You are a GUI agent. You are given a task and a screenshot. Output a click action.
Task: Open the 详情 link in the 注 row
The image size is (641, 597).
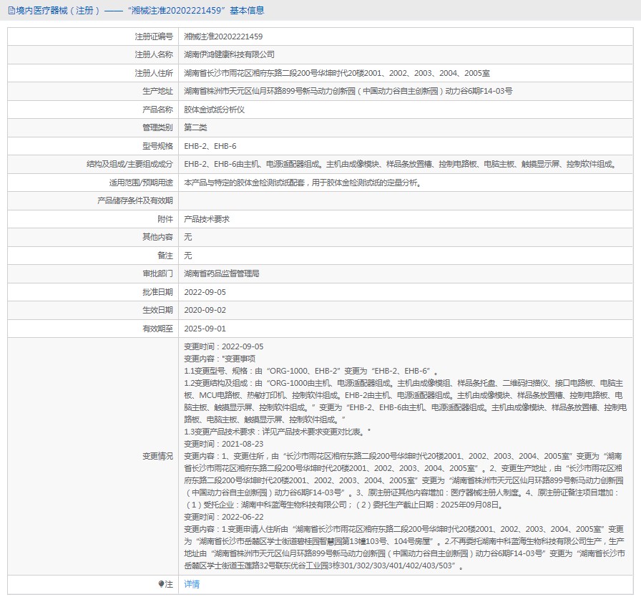[x=192, y=584]
